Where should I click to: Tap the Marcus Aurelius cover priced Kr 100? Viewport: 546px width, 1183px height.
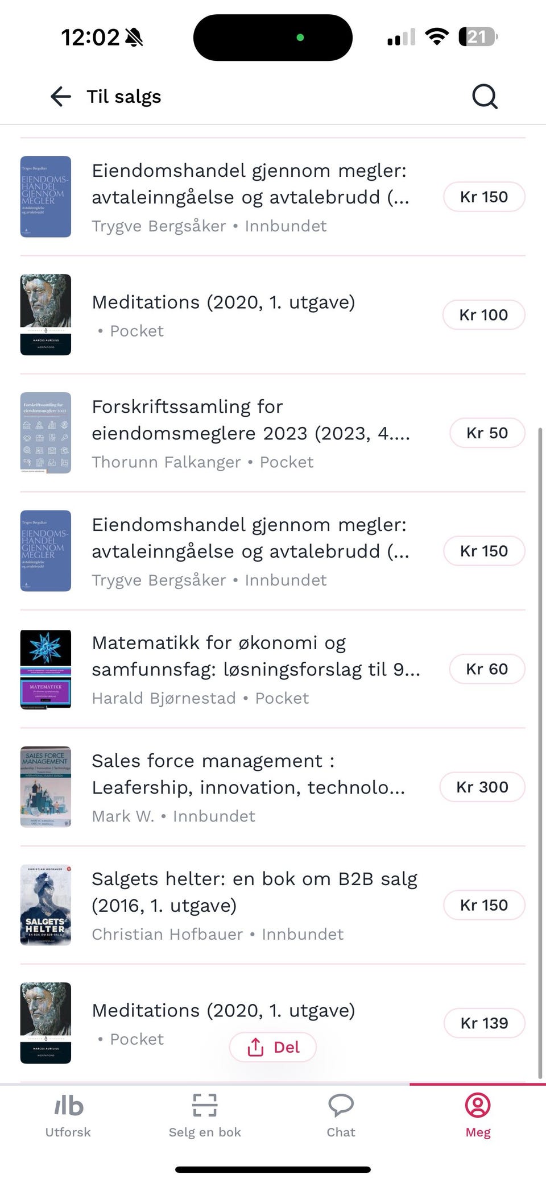click(x=45, y=315)
